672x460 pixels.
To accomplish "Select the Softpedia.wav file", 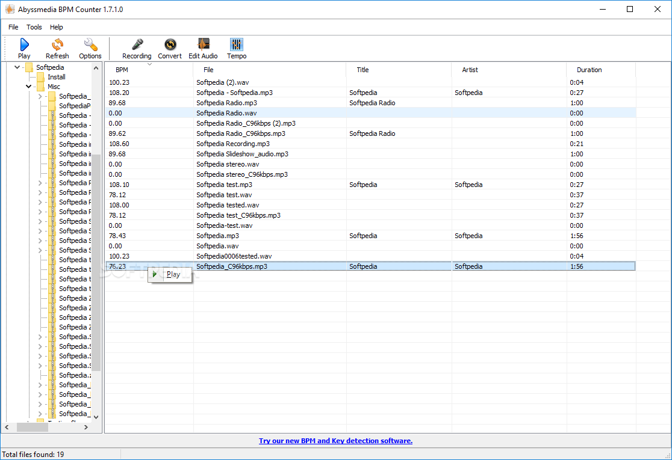I will 217,246.
